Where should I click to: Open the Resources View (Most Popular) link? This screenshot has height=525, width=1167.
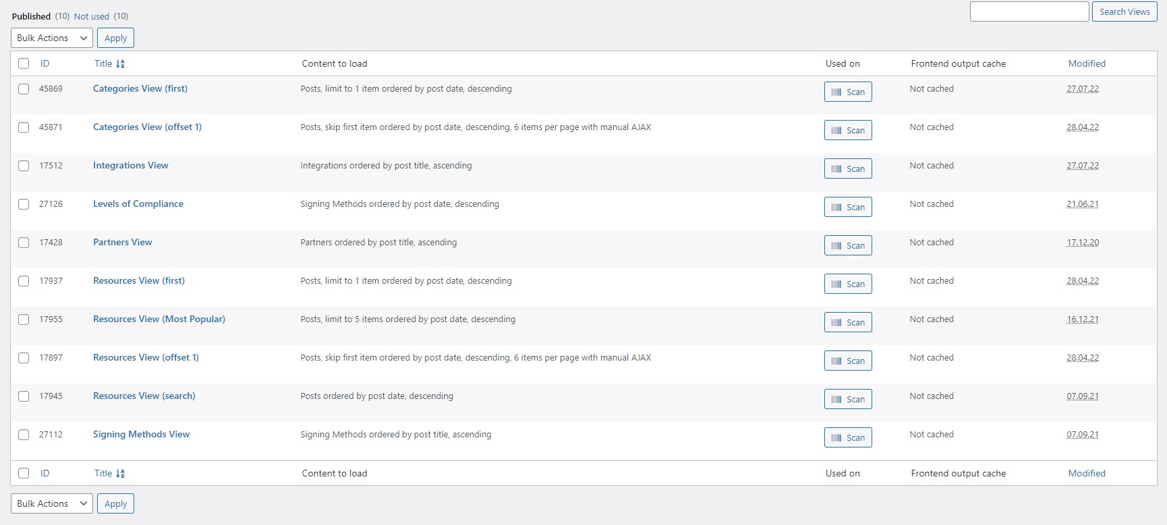click(x=159, y=319)
